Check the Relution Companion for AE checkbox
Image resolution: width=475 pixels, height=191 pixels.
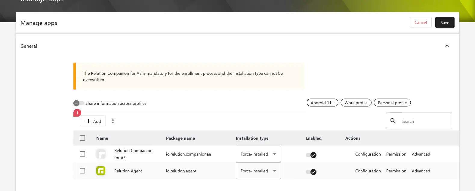[82, 154]
